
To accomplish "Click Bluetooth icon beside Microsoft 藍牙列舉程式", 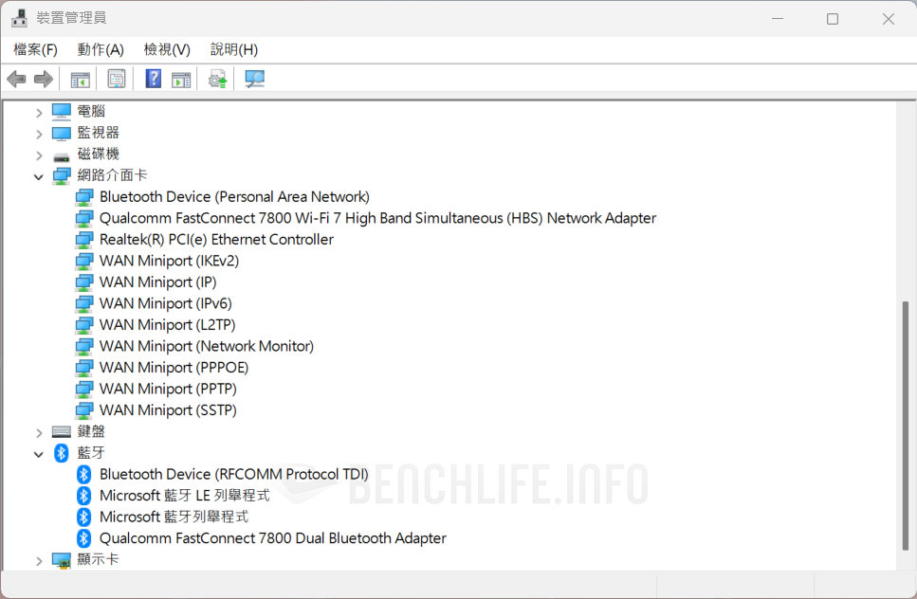I will coord(83,517).
